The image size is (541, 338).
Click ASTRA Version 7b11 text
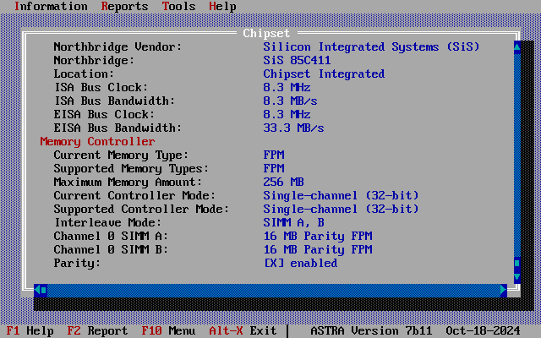(x=371, y=330)
